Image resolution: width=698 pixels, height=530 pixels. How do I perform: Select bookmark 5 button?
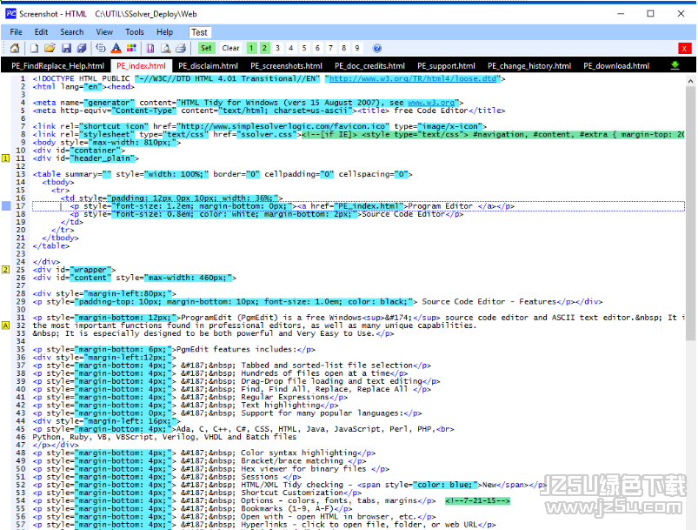click(x=304, y=48)
